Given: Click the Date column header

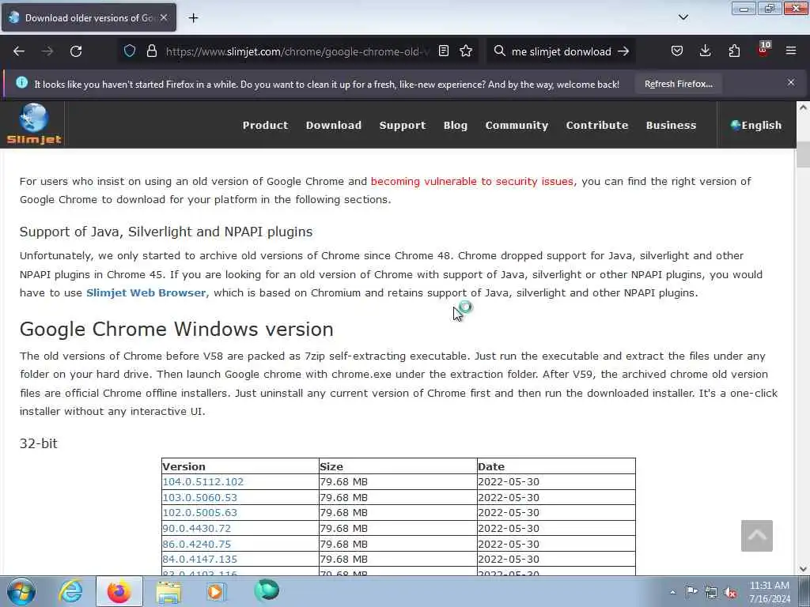Looking at the screenshot, I should pos(556,466).
